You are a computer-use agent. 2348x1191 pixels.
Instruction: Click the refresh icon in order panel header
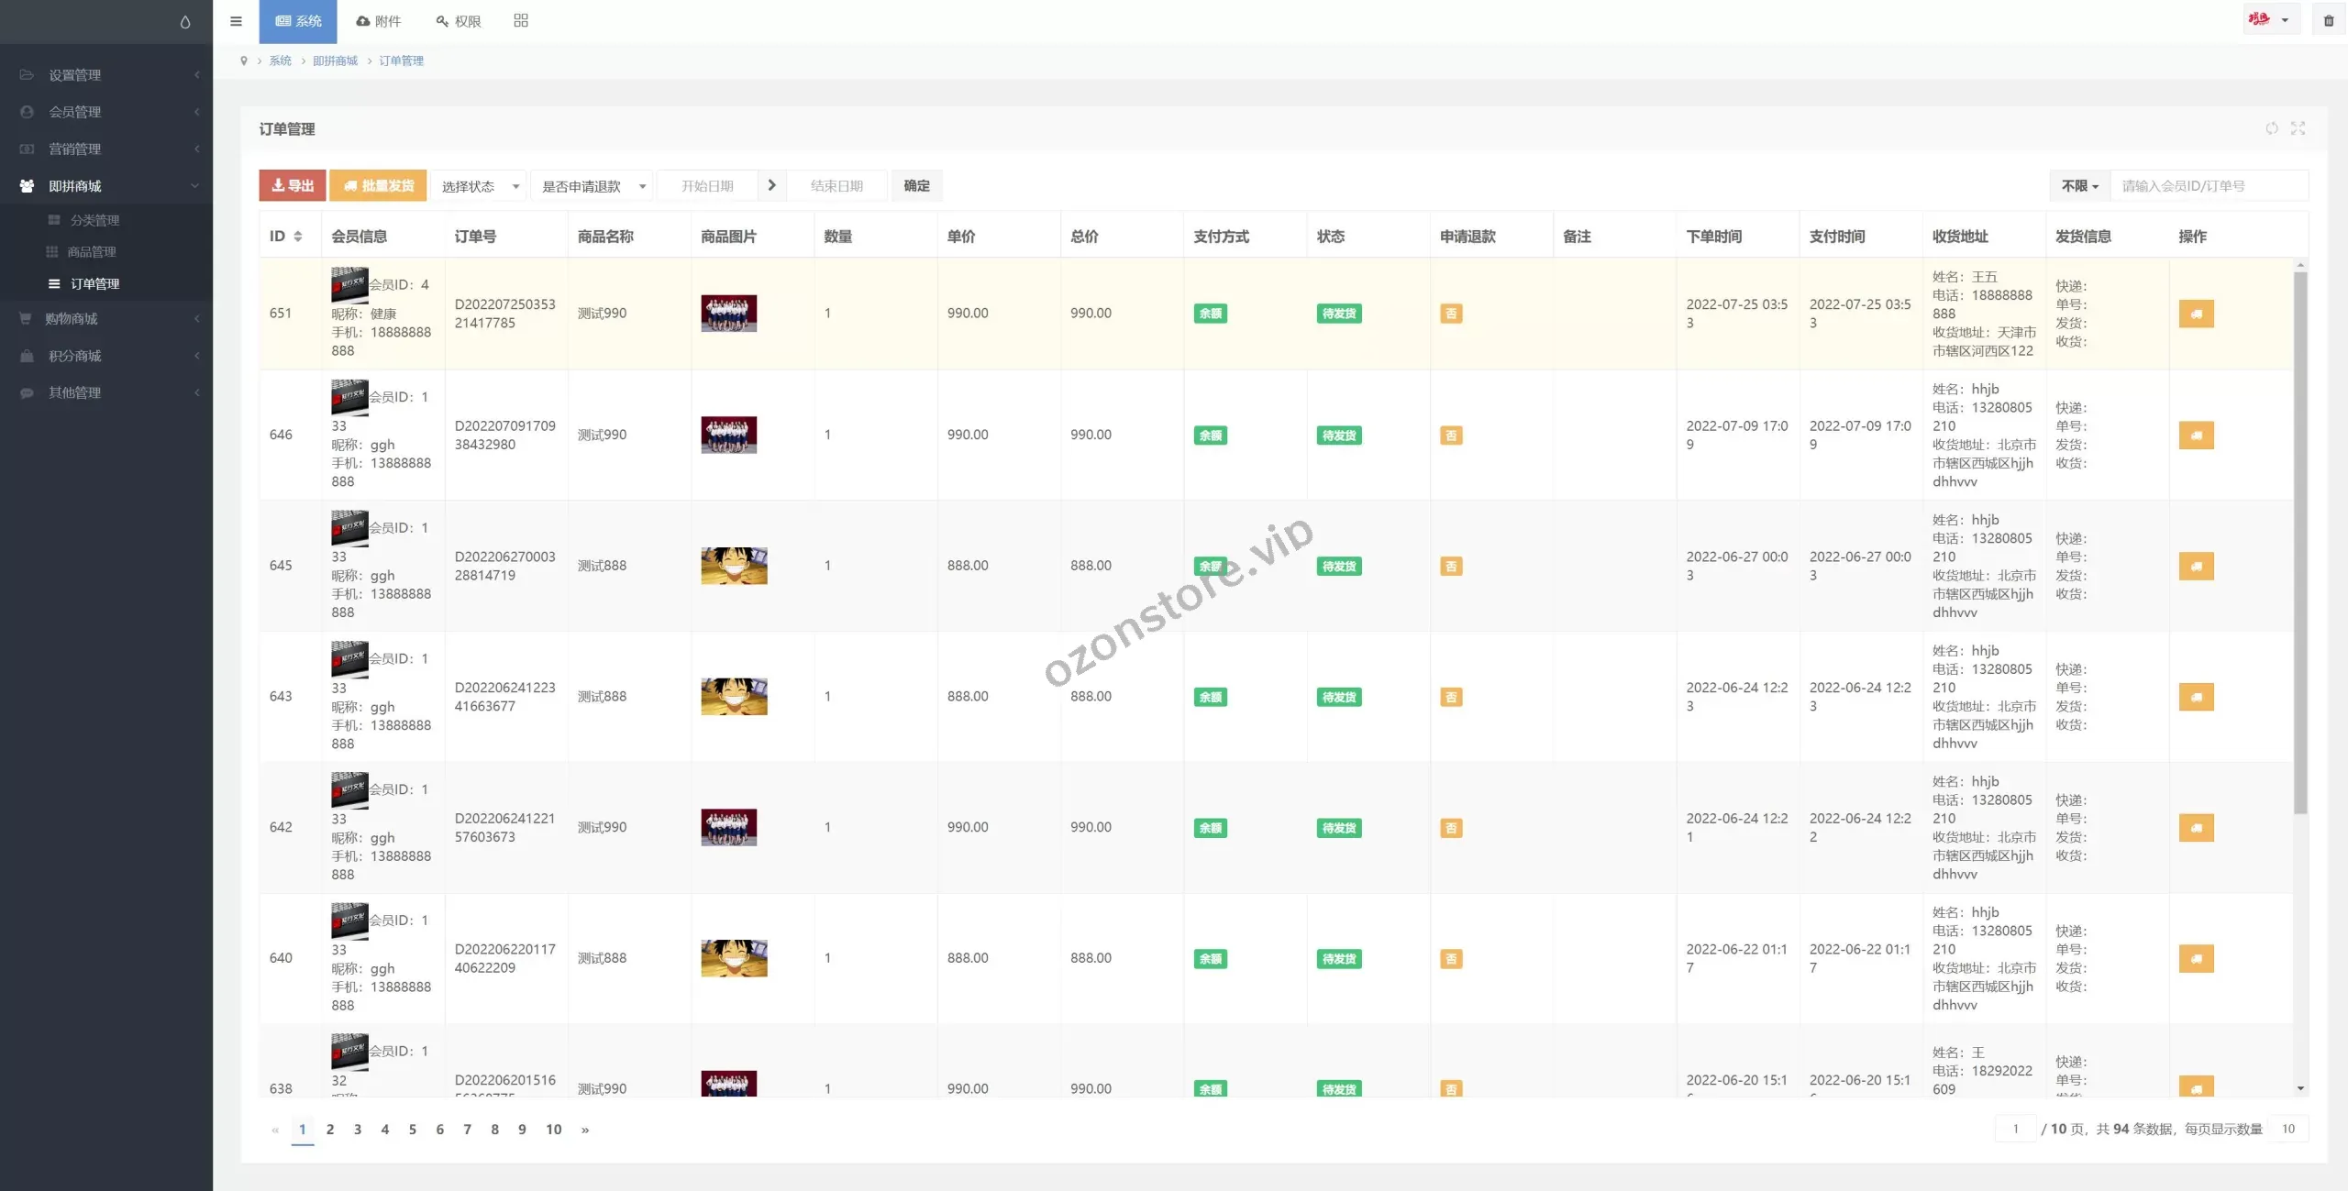click(x=2272, y=128)
